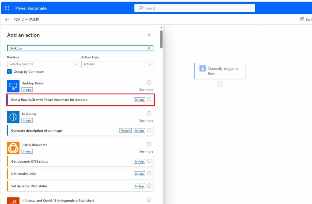Click the Manually trigger a flow icon
Screen dimensions: 312x204
[202, 68]
